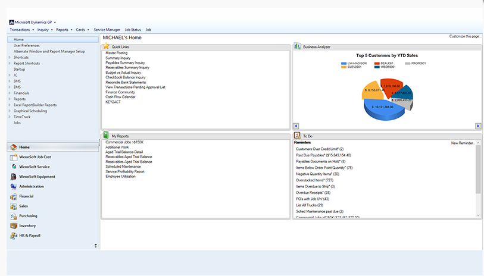Screen dimensions: 484x276
Task: Click New Reminder link
Action: [463, 143]
